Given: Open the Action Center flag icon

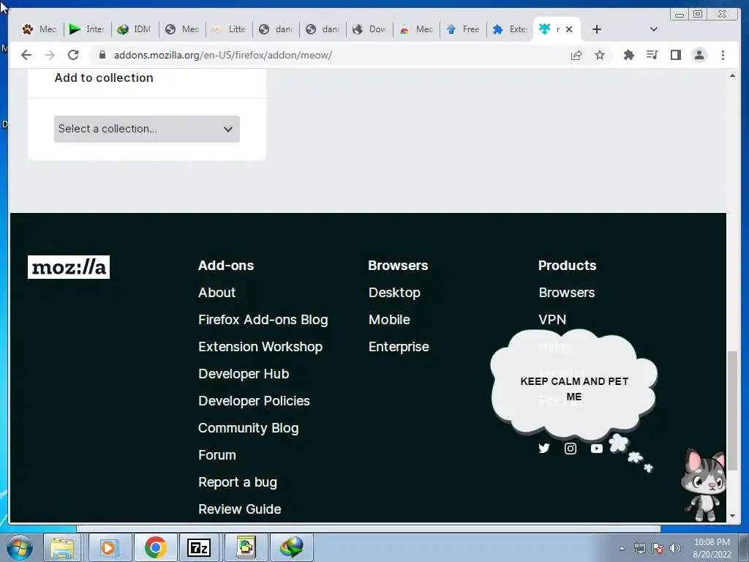Looking at the screenshot, I should [x=658, y=548].
